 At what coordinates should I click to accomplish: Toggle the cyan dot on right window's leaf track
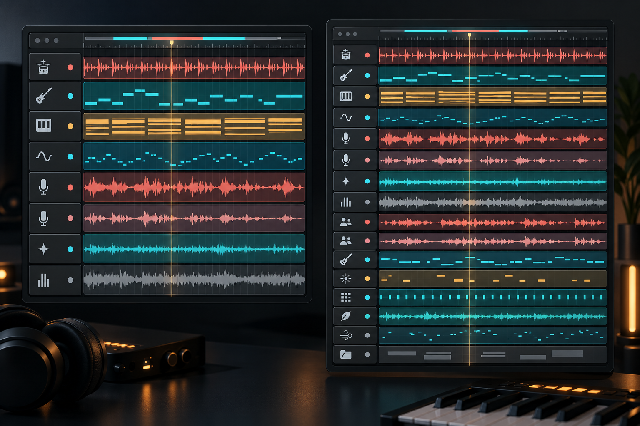[x=367, y=317]
